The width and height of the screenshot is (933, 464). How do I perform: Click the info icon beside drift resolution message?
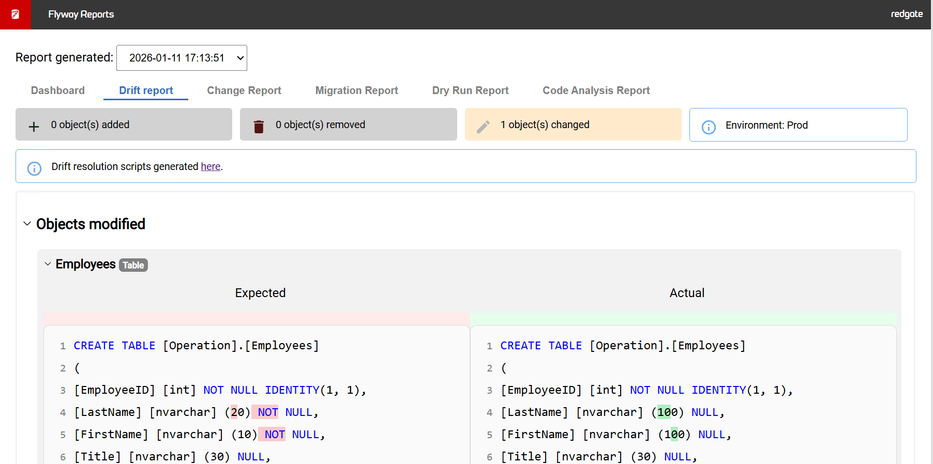34,168
